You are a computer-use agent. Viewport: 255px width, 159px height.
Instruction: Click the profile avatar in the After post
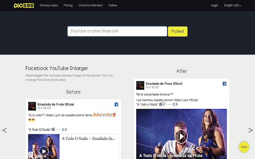tap(140, 85)
